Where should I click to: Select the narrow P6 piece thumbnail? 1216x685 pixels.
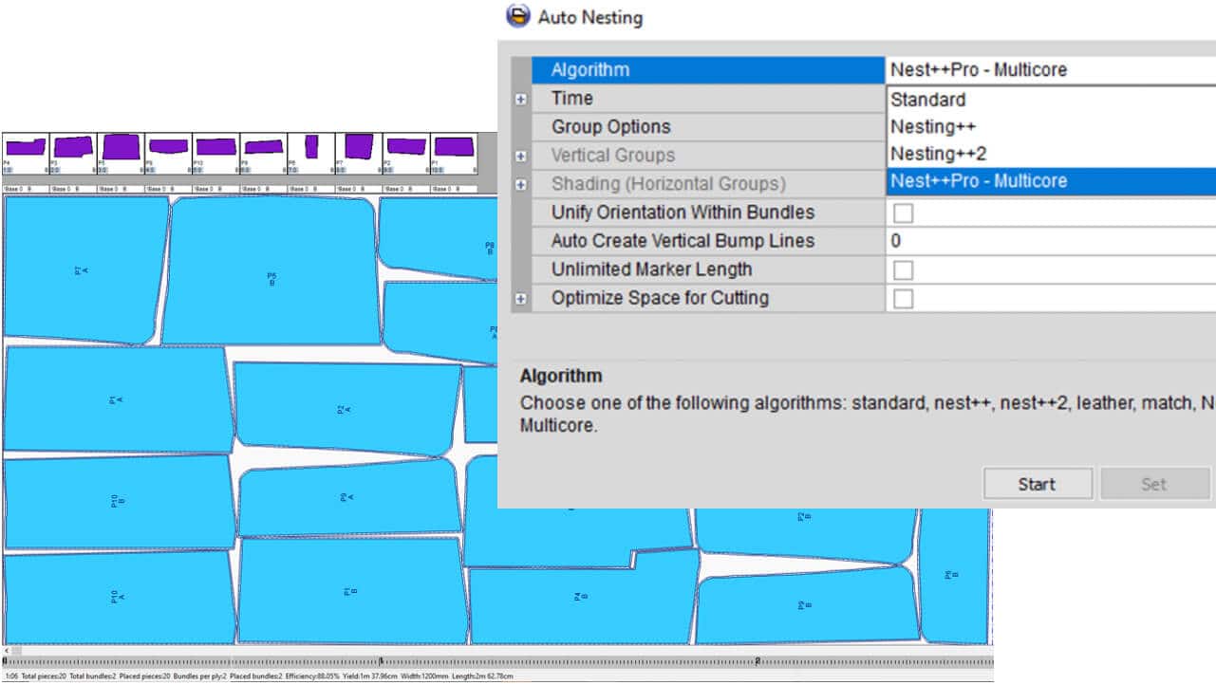click(310, 147)
